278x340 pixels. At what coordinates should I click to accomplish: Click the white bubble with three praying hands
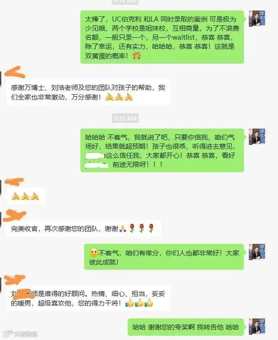point(25,196)
